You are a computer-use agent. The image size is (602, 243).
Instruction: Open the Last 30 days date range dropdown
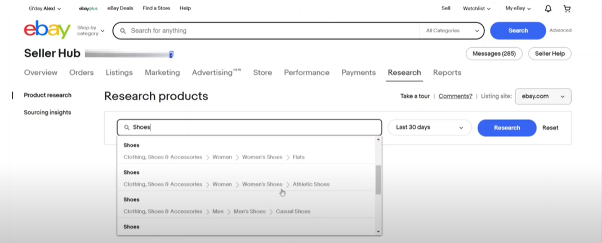pos(429,128)
